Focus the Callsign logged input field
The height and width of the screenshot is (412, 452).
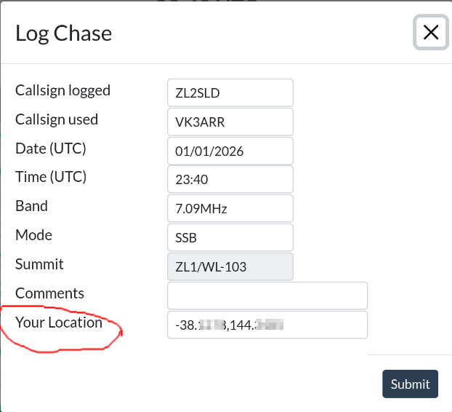(x=230, y=92)
